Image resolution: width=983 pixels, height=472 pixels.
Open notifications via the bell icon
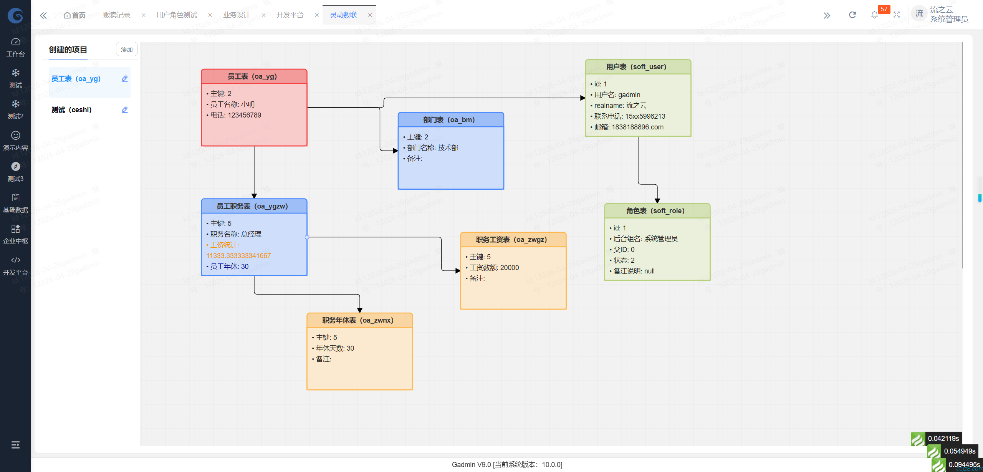[x=874, y=15]
